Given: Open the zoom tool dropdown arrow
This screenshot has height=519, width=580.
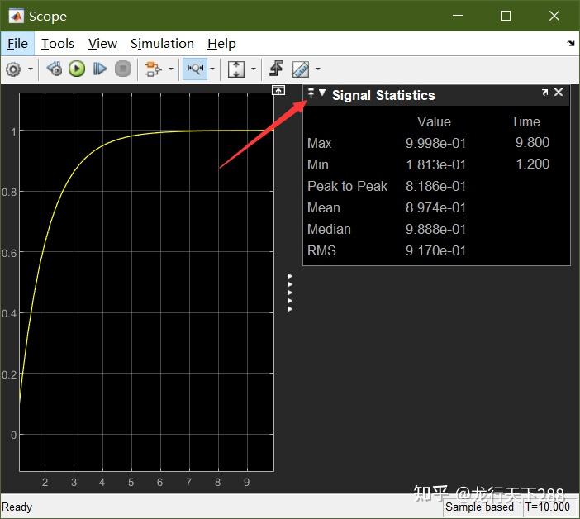Looking at the screenshot, I should pyautogui.click(x=212, y=69).
